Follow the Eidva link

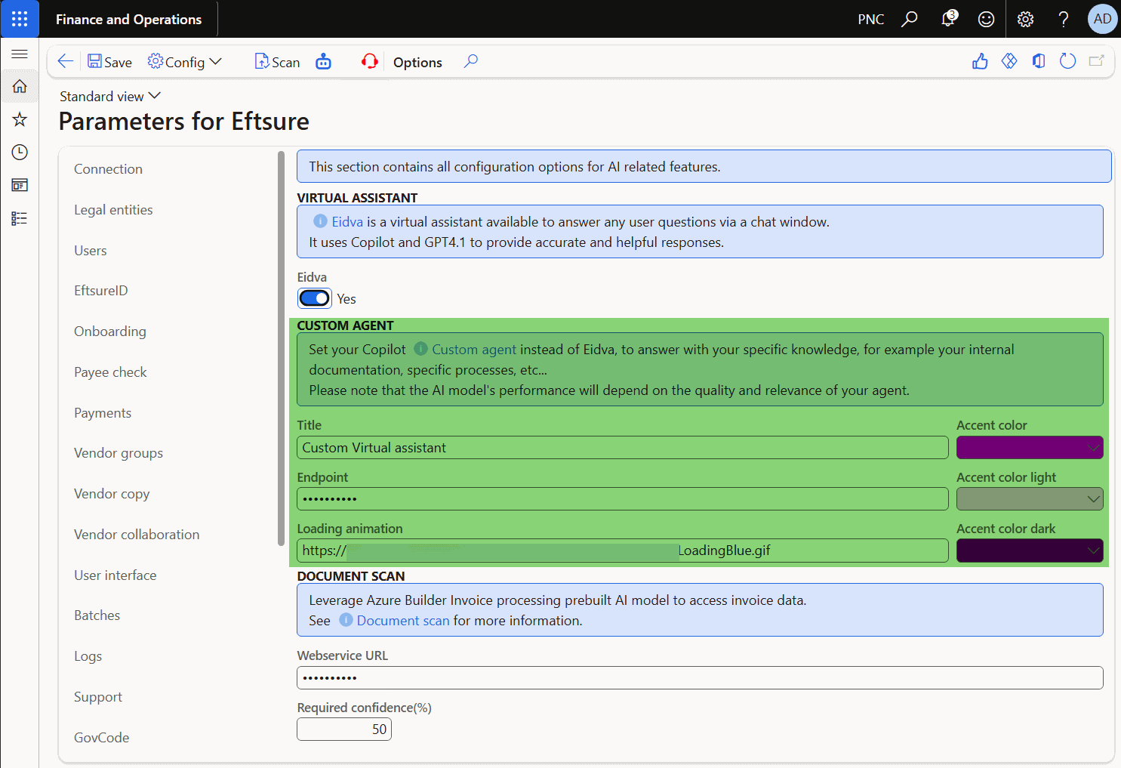(347, 222)
